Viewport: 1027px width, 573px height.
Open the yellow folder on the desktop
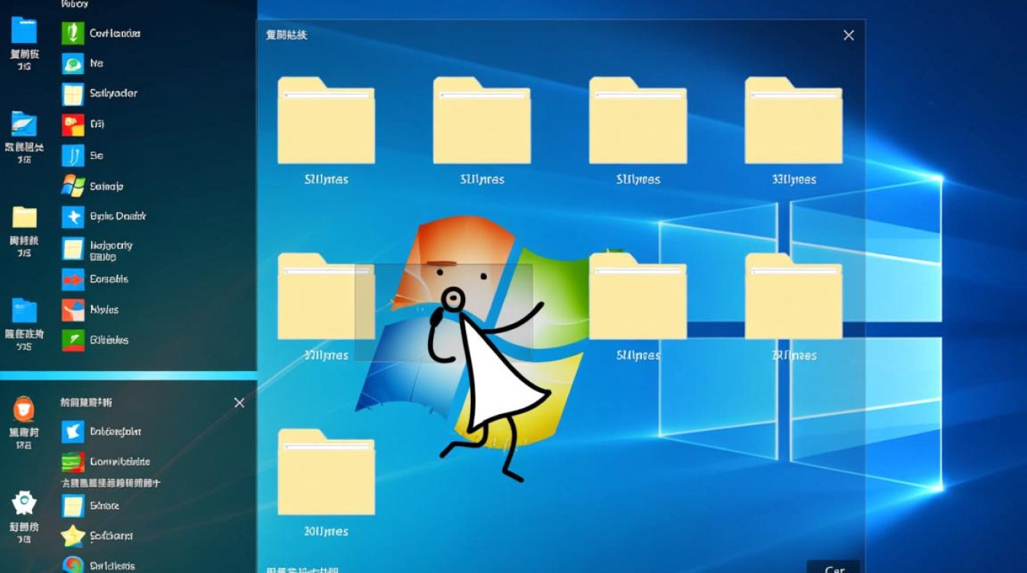tap(24, 218)
